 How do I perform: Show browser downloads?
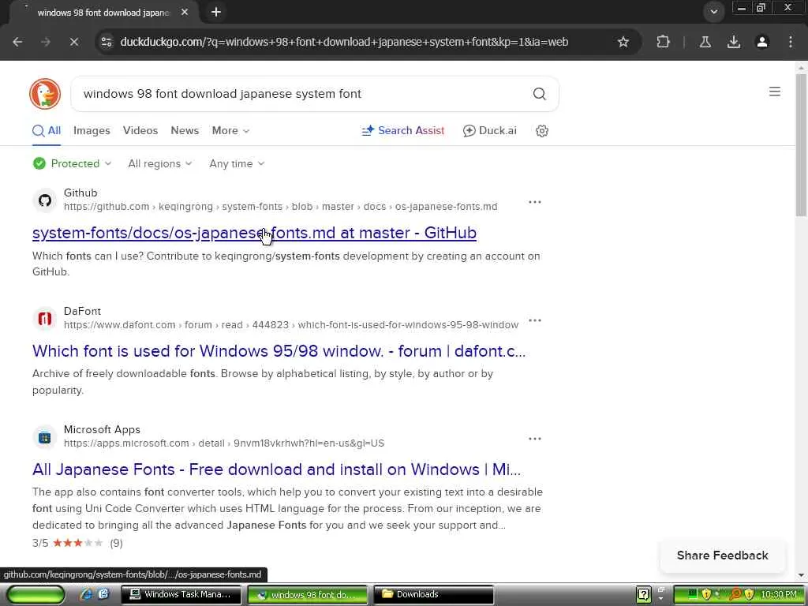tap(733, 42)
